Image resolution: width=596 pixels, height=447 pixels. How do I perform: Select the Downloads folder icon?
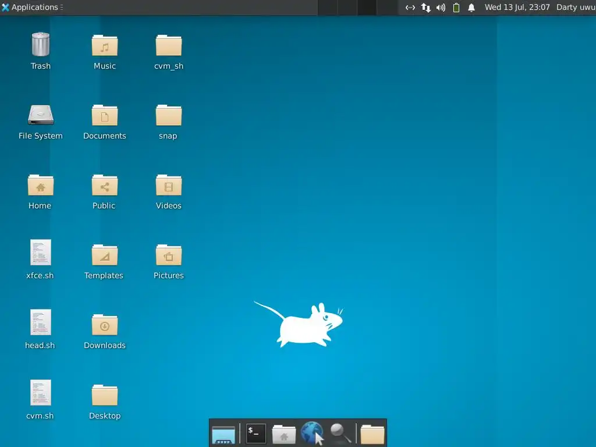pyautogui.click(x=105, y=325)
